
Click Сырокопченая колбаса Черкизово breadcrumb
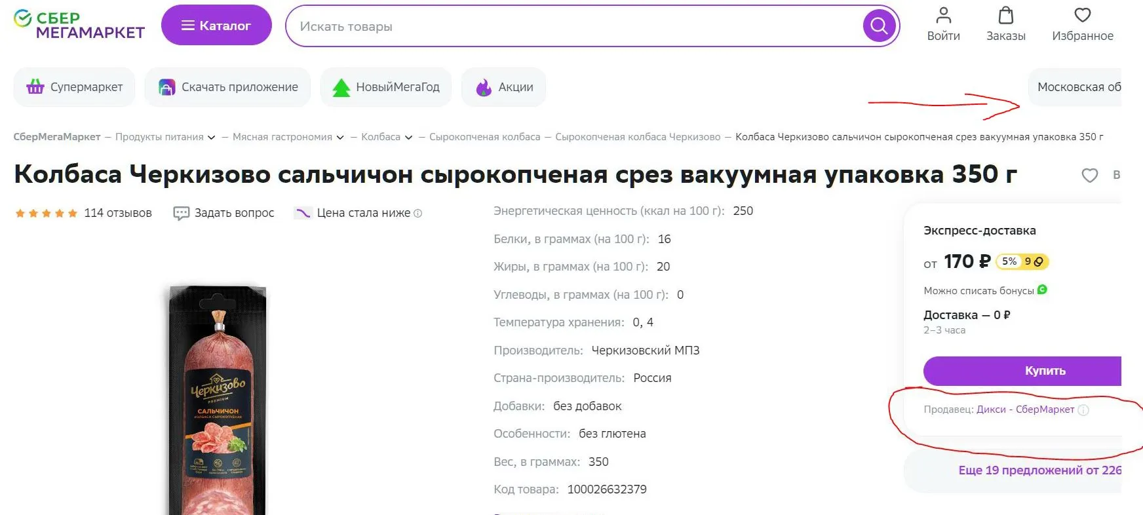638,137
